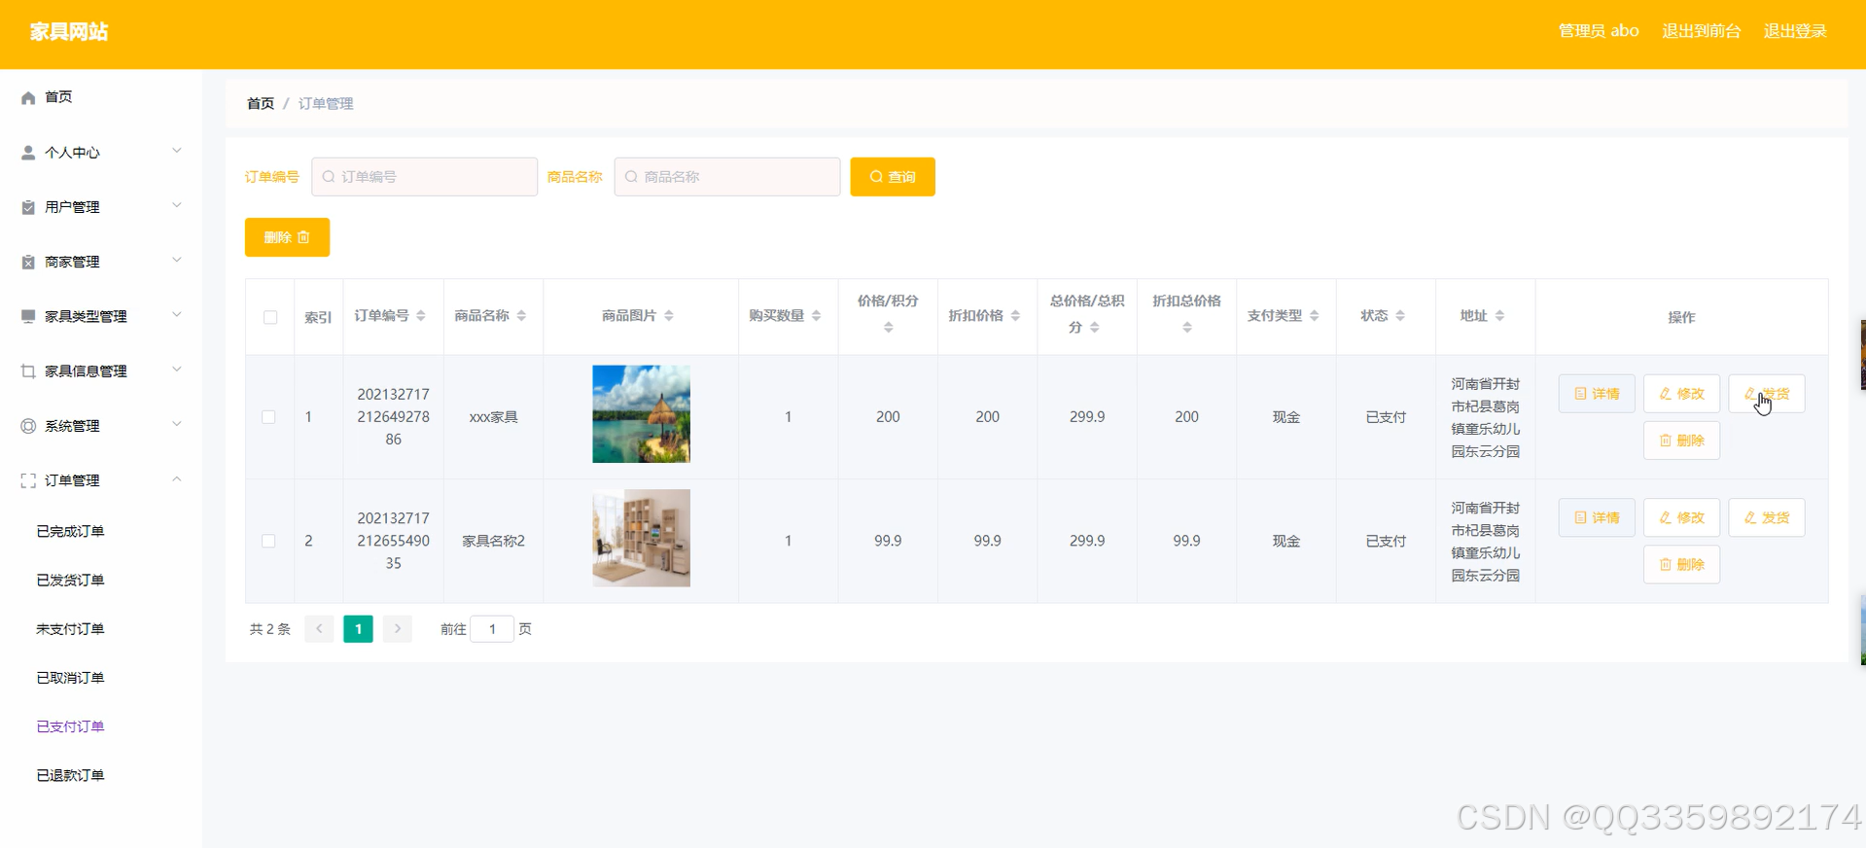The width and height of the screenshot is (1866, 848).
Task: Open 已完成订单 submenu item
Action: coord(70,531)
